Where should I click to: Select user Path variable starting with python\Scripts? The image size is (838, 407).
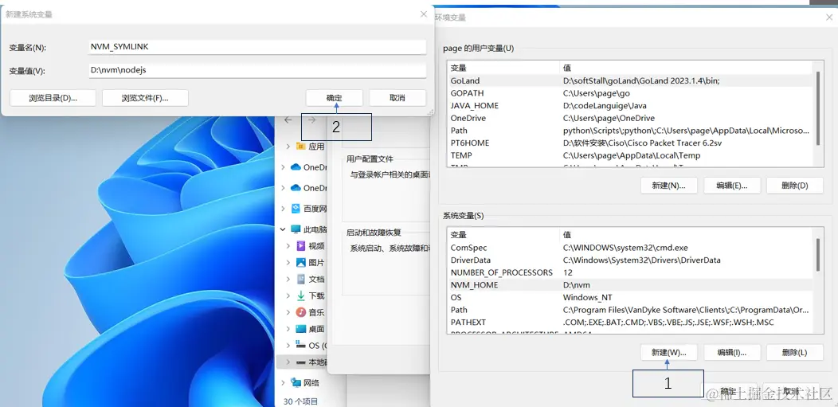(x=631, y=131)
